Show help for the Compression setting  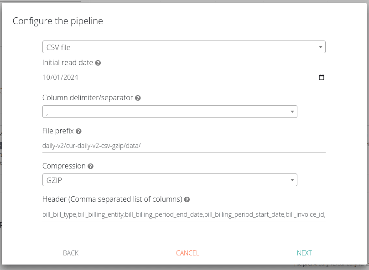pyautogui.click(x=90, y=166)
